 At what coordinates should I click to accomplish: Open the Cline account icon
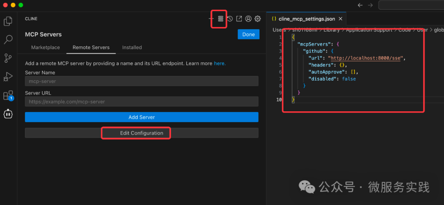tap(248, 18)
